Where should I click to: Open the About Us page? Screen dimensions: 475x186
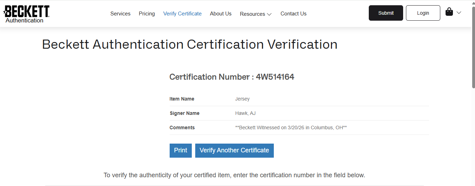pos(220,14)
